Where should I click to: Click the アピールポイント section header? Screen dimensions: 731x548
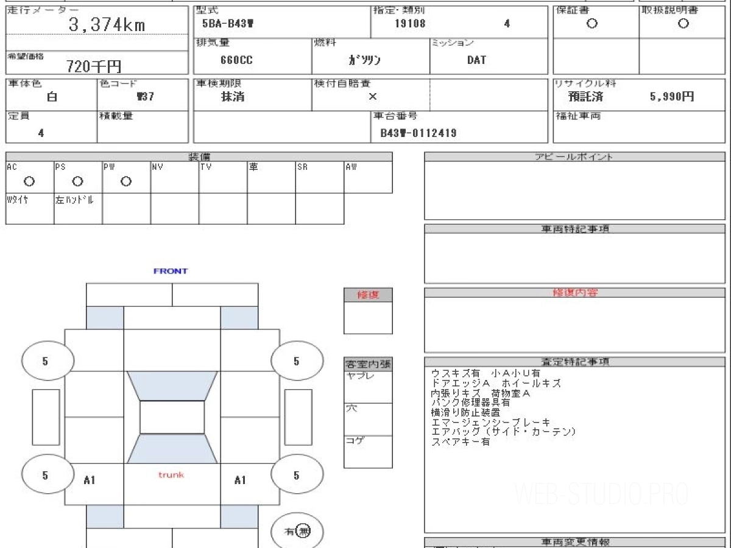574,156
